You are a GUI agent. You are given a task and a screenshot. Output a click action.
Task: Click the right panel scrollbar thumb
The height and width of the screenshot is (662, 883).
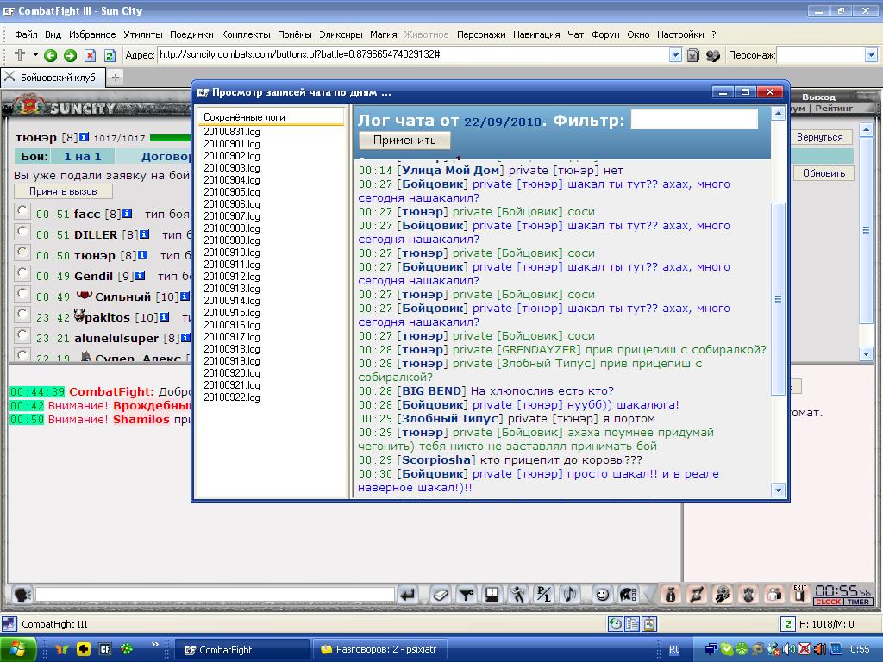click(x=866, y=229)
